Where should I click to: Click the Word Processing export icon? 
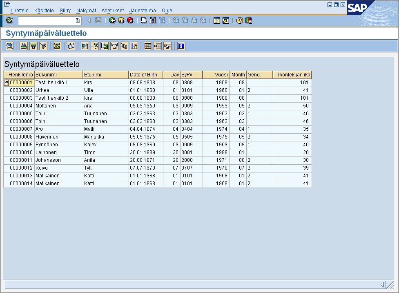coord(95,46)
